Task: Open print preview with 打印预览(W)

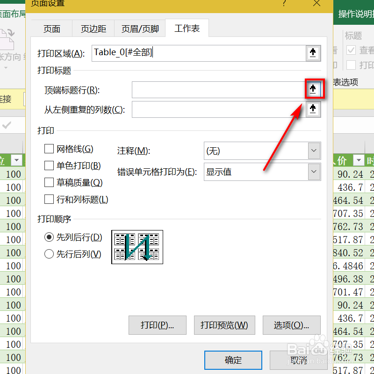Action: coord(224,325)
